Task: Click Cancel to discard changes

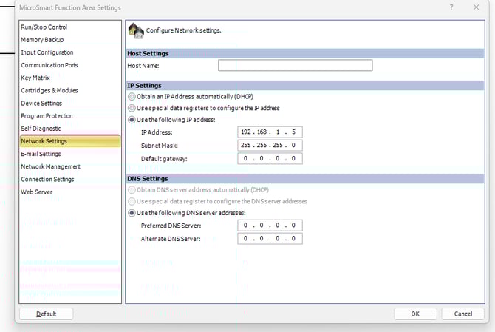Action: coord(462,314)
